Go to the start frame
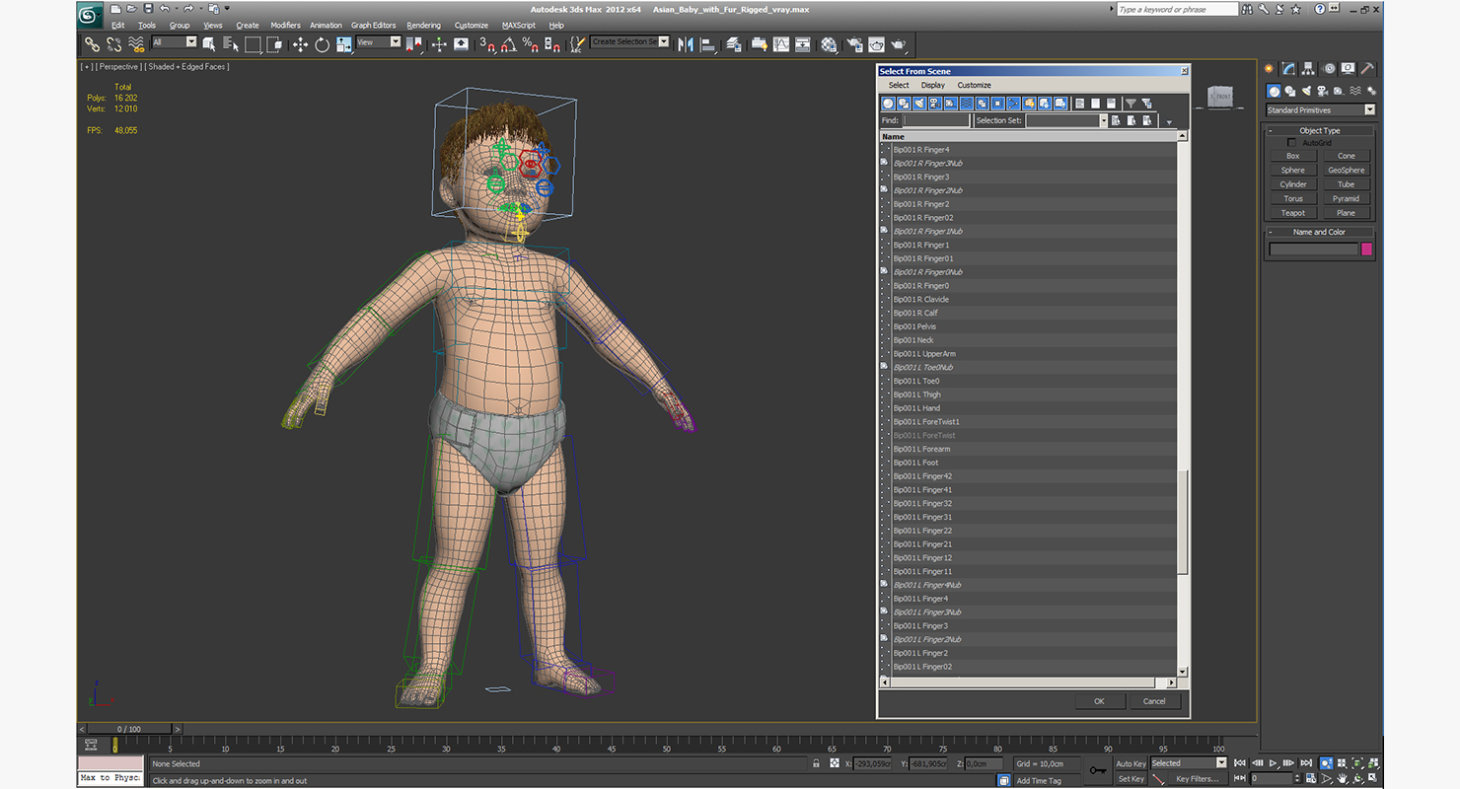 (1239, 762)
